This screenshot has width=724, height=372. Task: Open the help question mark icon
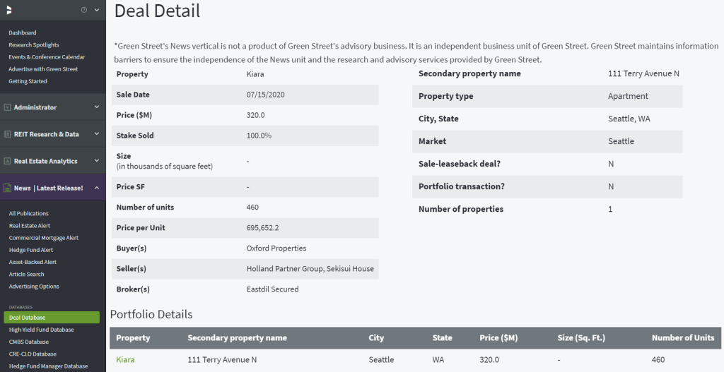(x=84, y=10)
